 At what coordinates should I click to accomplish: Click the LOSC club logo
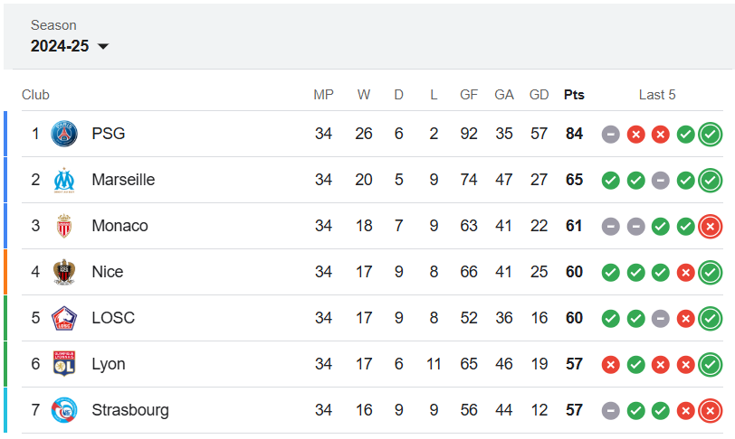tap(64, 318)
